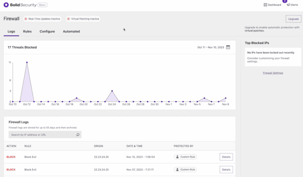Click the red dot on Real-Time Updates Inactive
The image size is (303, 177).
(x=26, y=19)
